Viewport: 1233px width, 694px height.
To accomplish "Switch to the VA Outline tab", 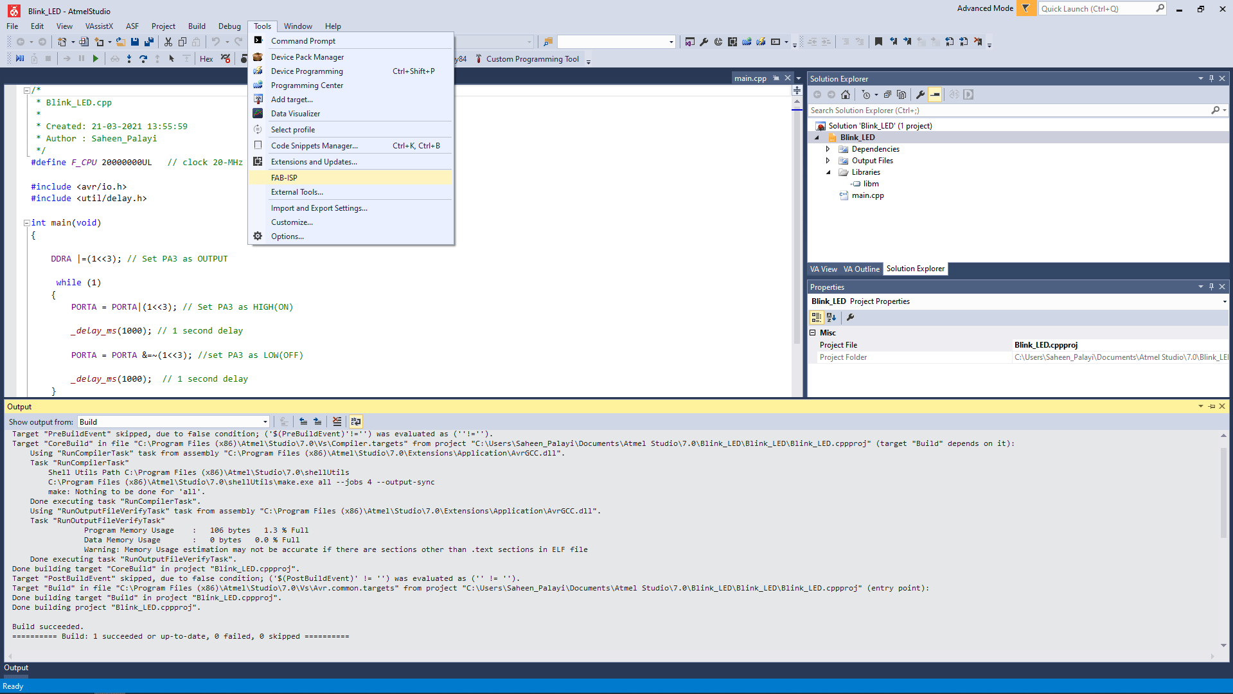I will click(x=861, y=269).
